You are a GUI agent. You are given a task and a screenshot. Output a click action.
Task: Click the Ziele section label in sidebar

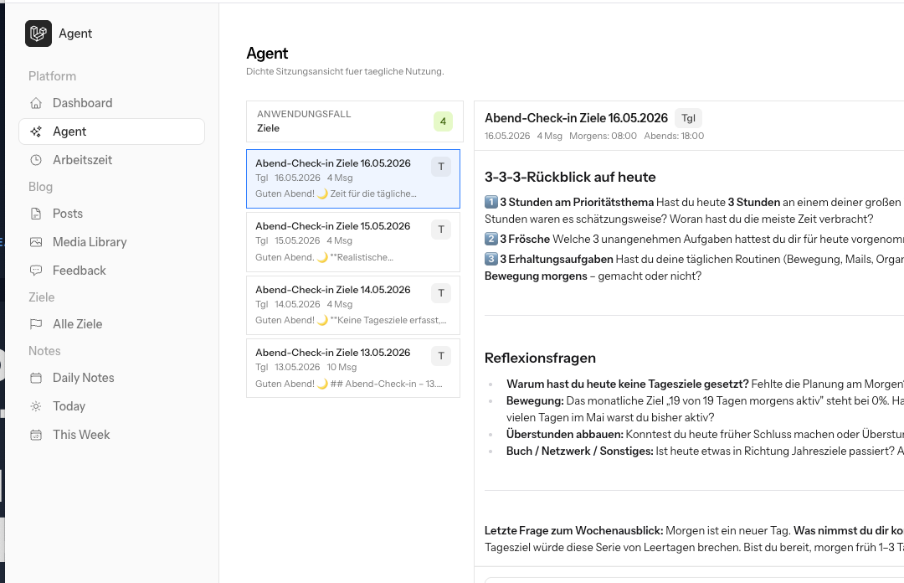pyautogui.click(x=42, y=297)
